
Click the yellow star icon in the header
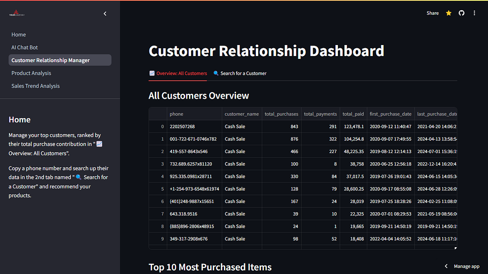pyautogui.click(x=448, y=13)
